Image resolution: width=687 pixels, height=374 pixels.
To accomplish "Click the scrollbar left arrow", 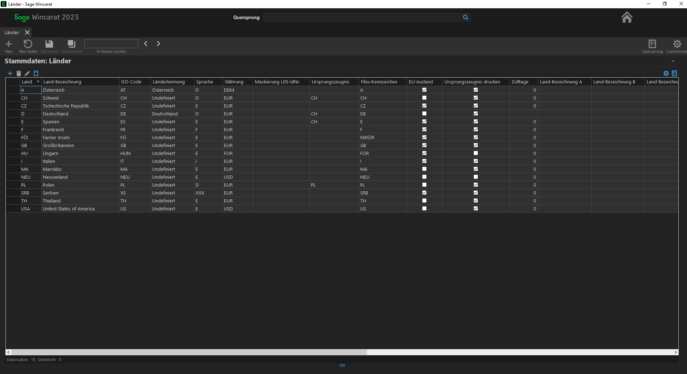I will coord(9,352).
